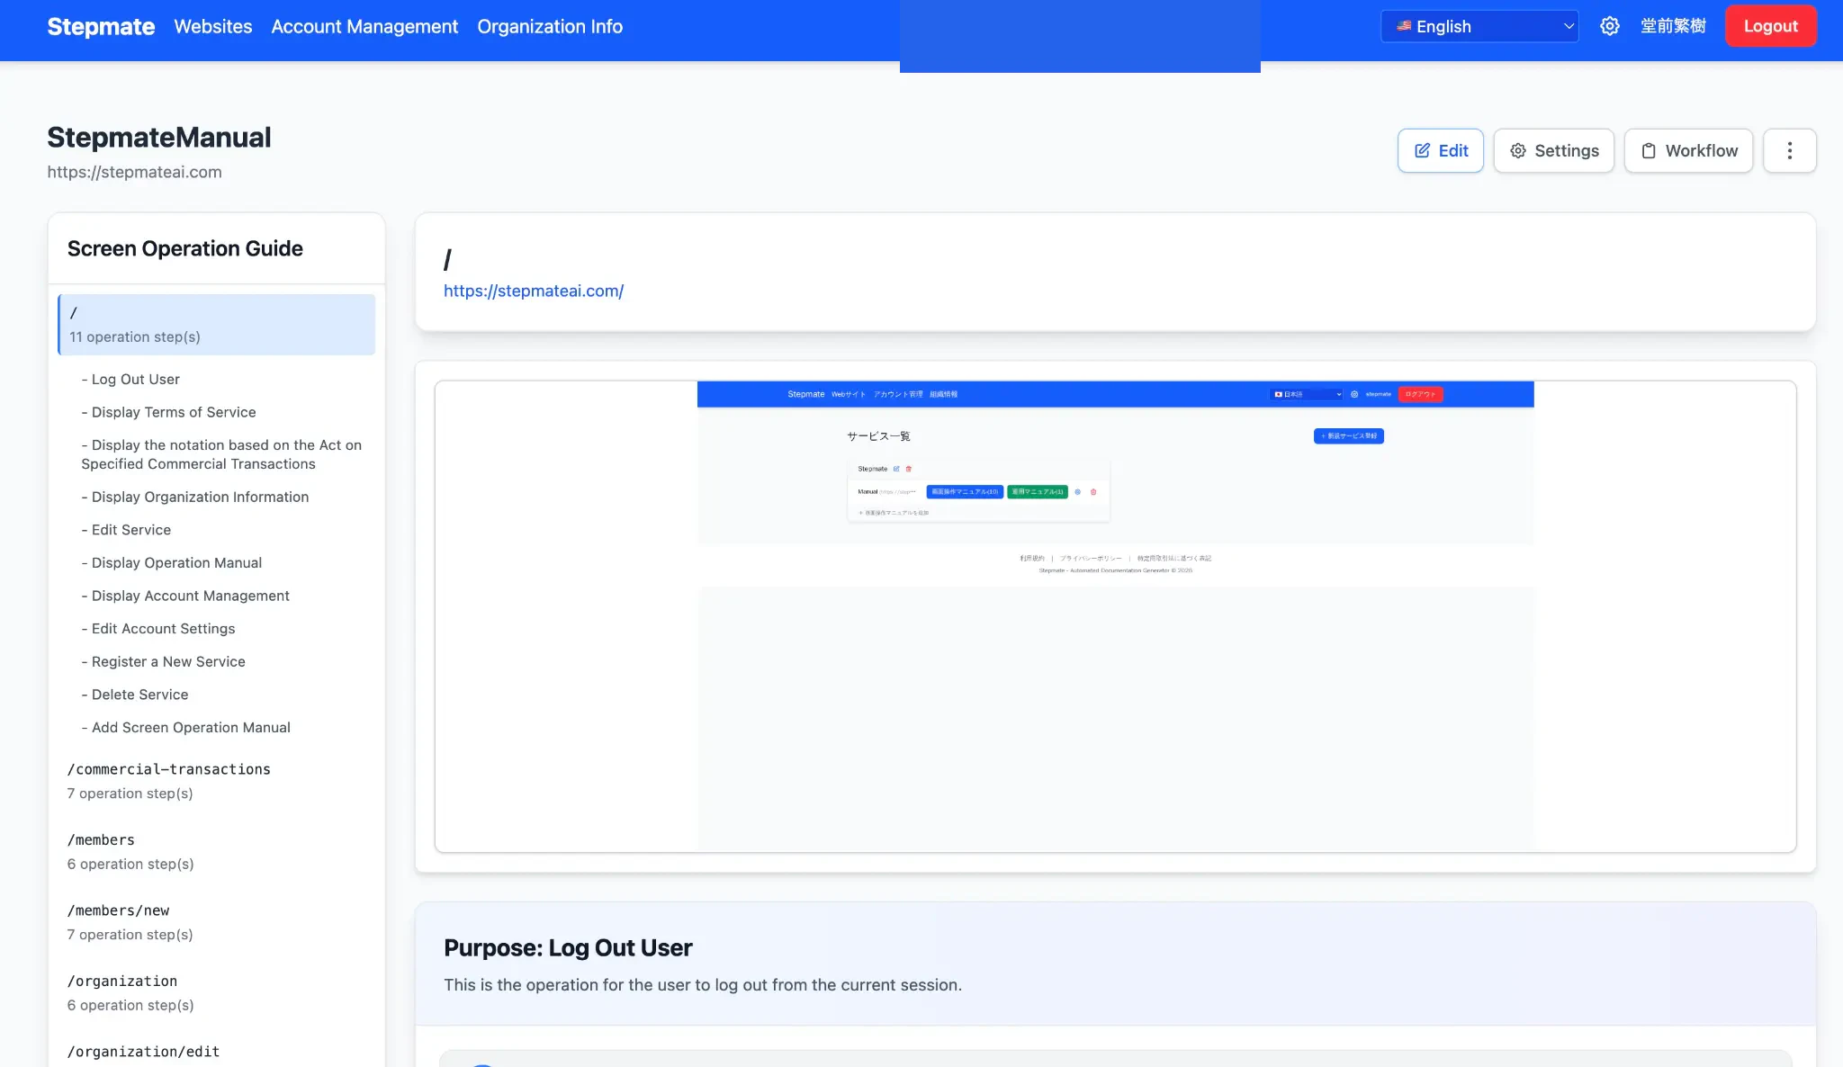Select the Display Terms of Service step
Screen dimensions: 1843x1067
[173, 412]
